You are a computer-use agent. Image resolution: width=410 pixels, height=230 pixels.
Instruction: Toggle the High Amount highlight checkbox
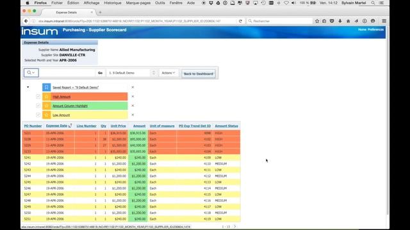tap(38, 96)
